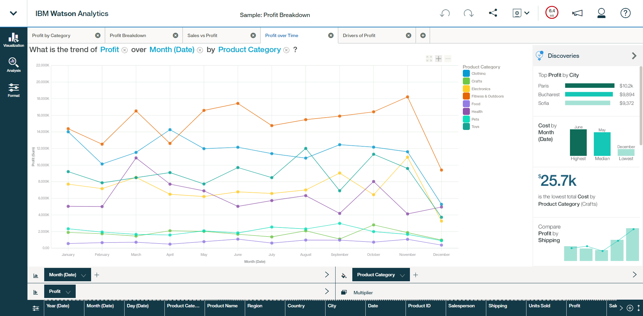The image size is (643, 316).
Task: Click the undo arrow icon
Action: 445,13
